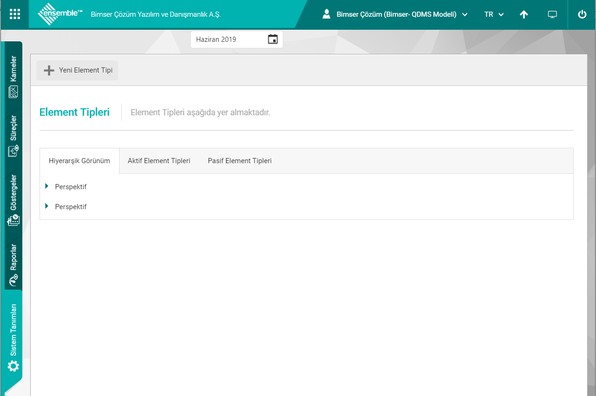Expand the first Perspektif tree node
Screen dimensions: 596x396
tap(47, 186)
